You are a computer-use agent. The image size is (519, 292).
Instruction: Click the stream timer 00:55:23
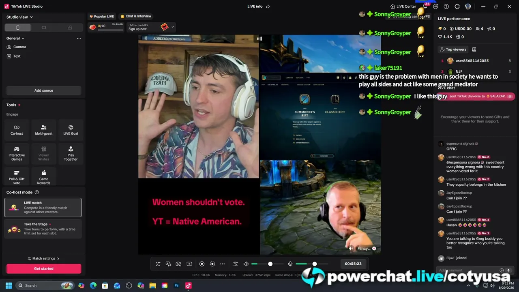click(x=353, y=264)
